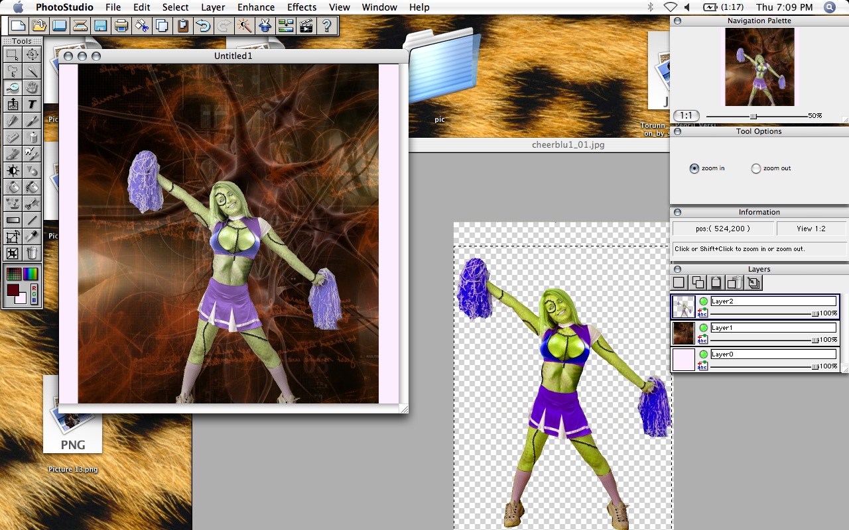Toggle visibility green dot of Layer1
Image resolution: width=849 pixels, height=530 pixels.
(703, 328)
